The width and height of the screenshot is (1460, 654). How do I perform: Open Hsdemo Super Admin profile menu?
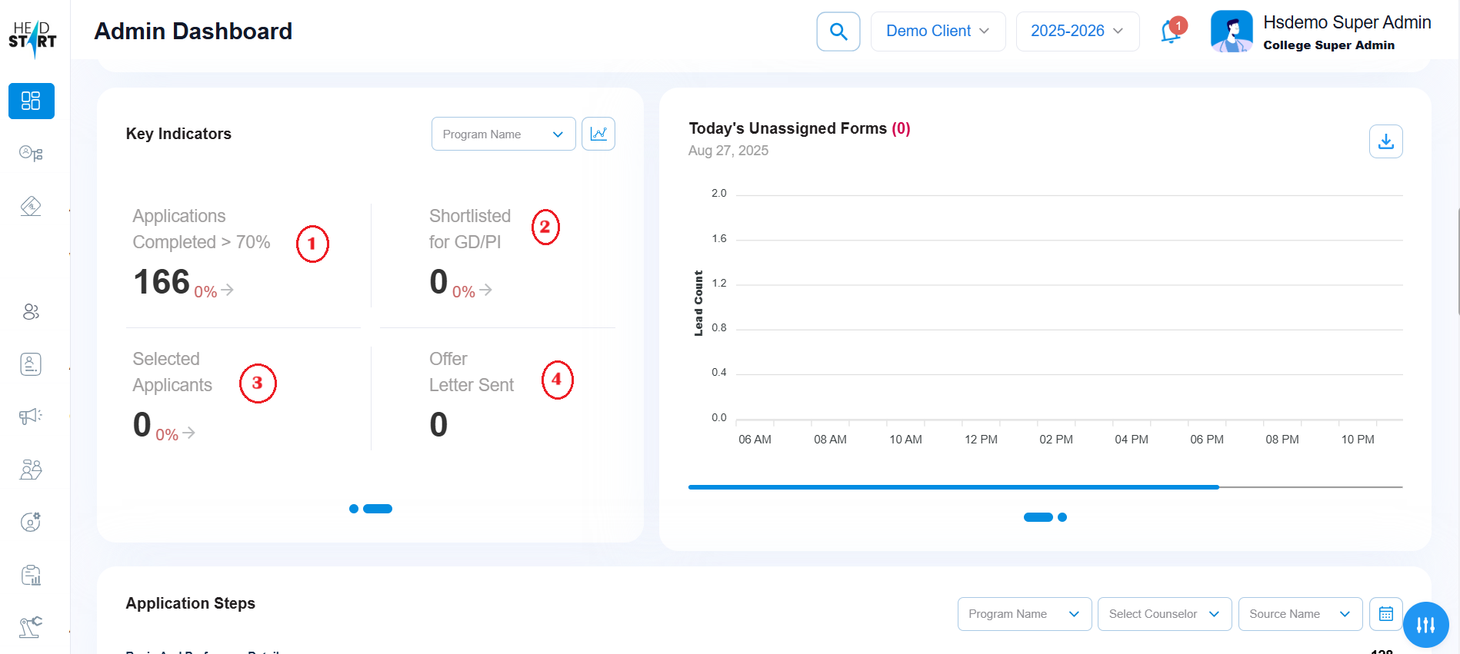pyautogui.click(x=1321, y=32)
